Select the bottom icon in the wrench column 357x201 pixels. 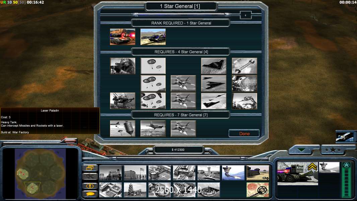pos(244,101)
